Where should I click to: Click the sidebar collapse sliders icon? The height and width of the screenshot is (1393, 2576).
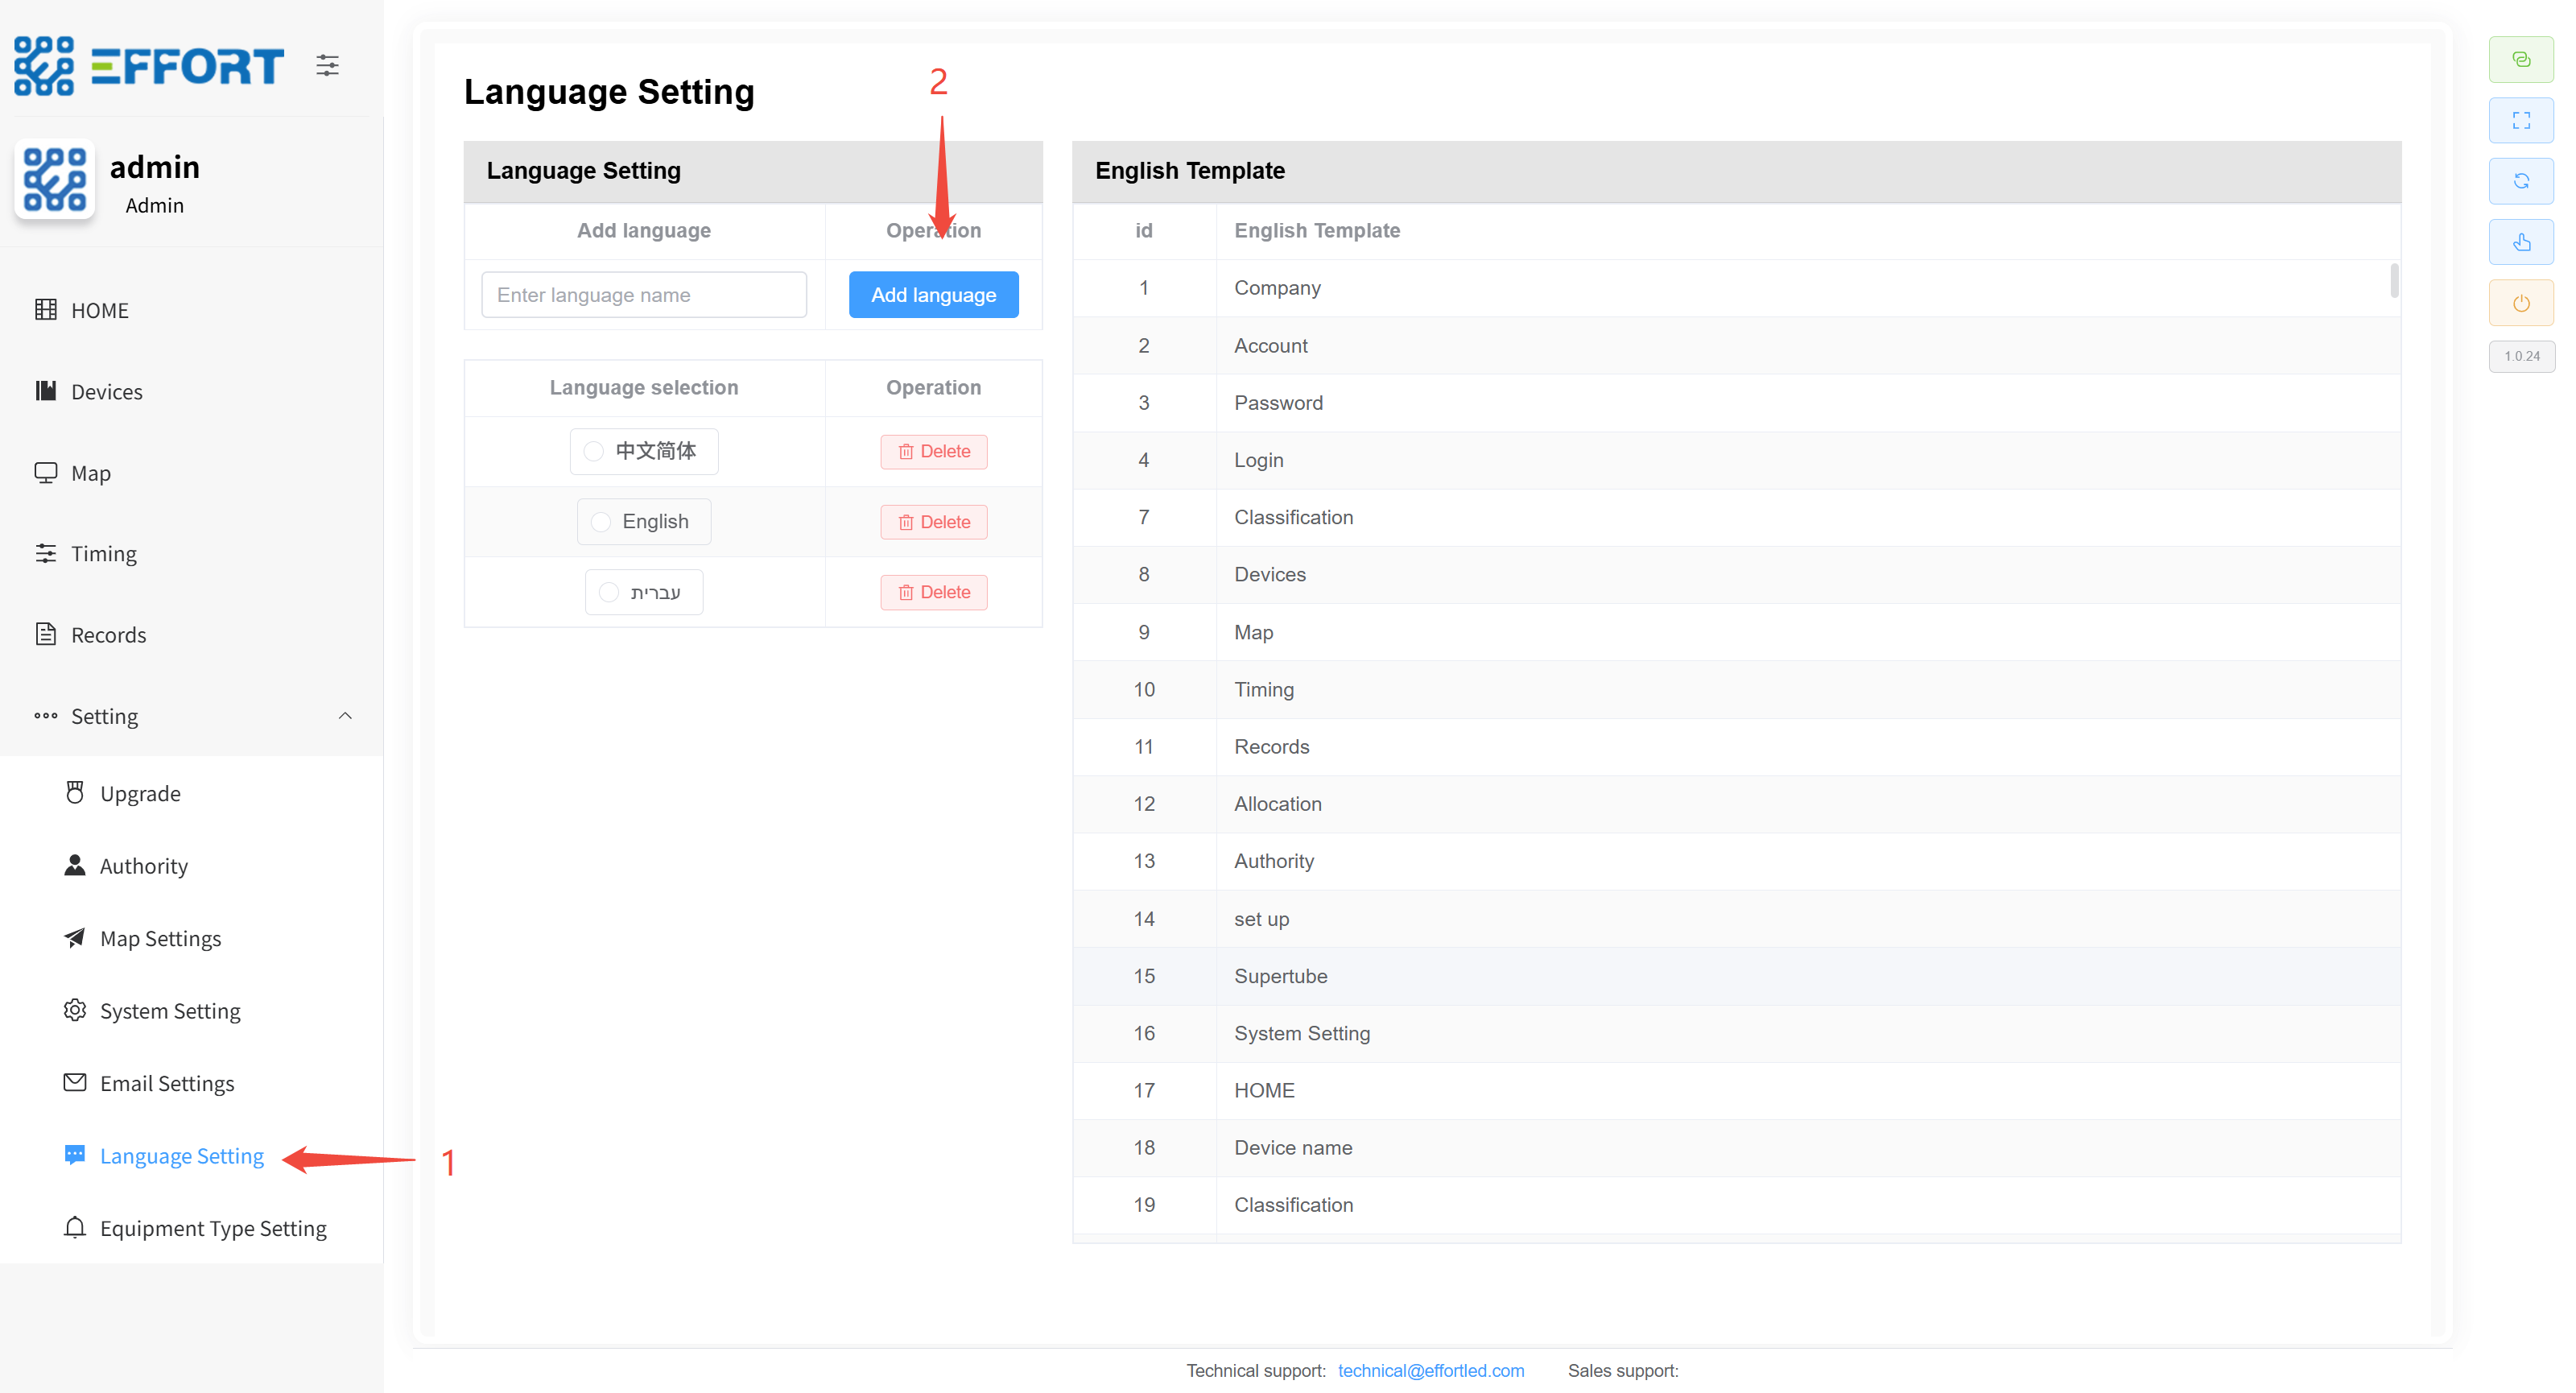point(327,66)
